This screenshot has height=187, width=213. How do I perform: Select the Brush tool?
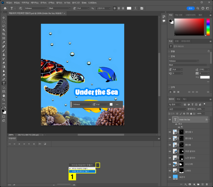[x=4, y=50]
